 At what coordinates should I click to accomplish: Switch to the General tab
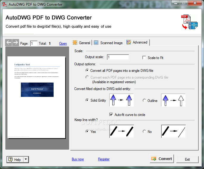[x=82, y=43]
